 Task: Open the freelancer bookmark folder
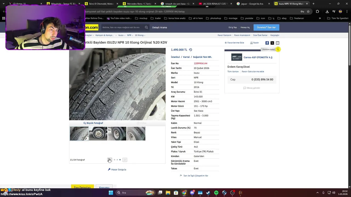297,18
